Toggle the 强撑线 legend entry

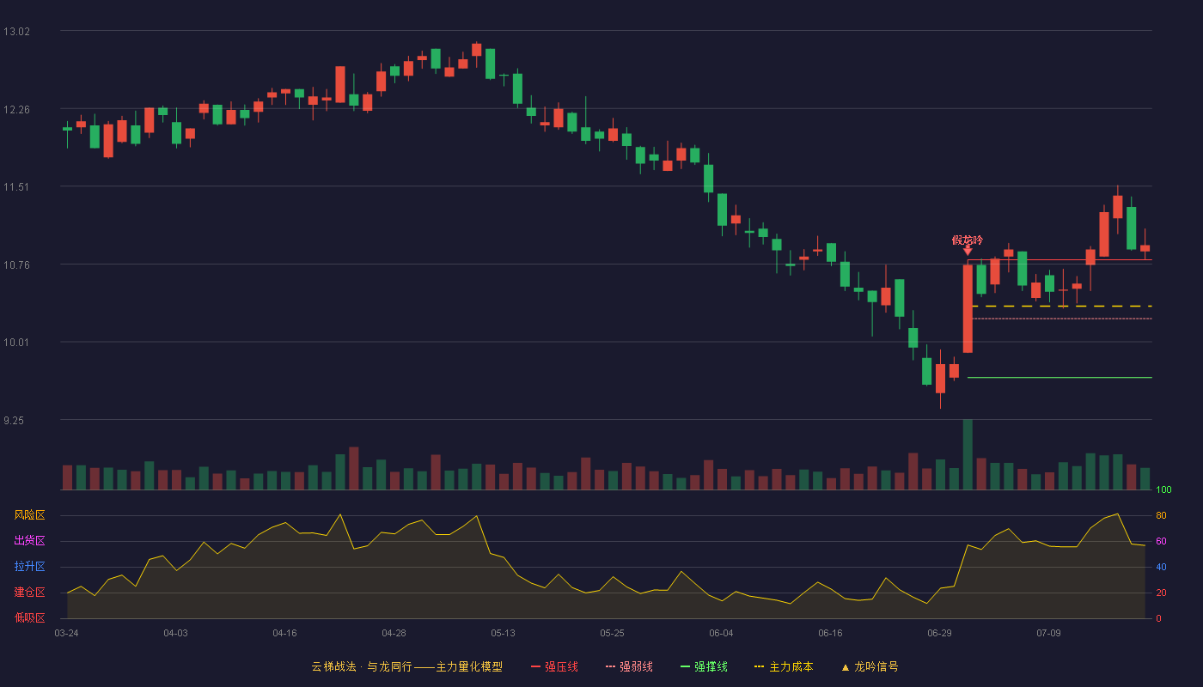[x=704, y=666]
